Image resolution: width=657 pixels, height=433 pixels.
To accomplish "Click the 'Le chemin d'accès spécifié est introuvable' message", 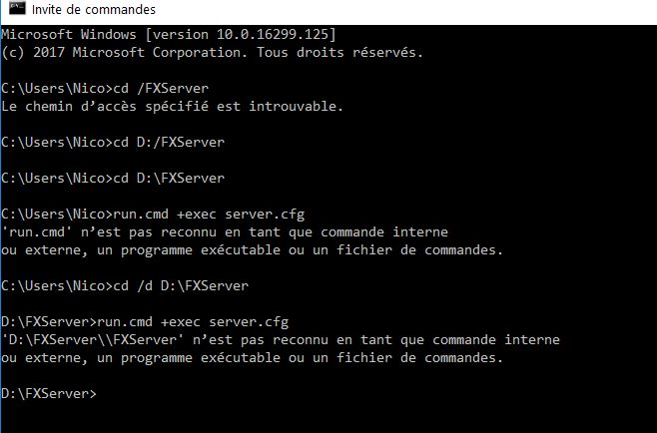I will (172, 107).
